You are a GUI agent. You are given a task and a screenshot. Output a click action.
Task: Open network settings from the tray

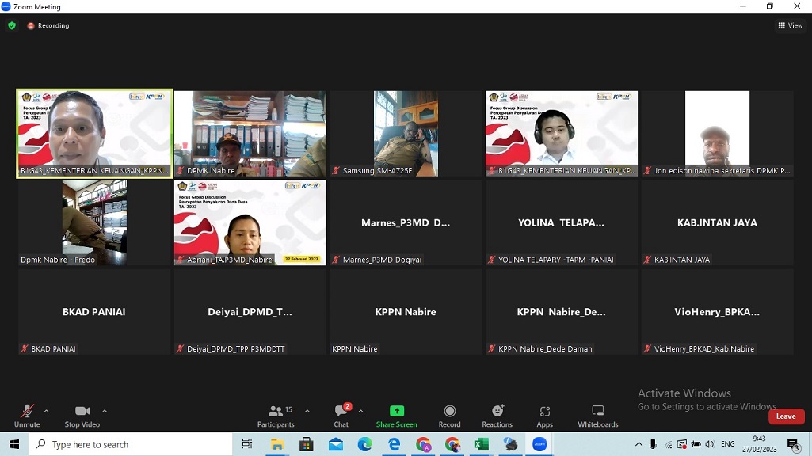[x=668, y=444]
